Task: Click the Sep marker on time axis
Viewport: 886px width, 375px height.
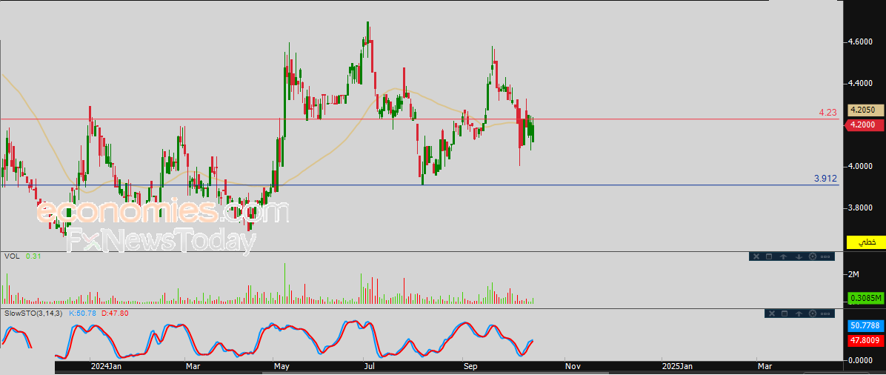Action: click(x=469, y=366)
